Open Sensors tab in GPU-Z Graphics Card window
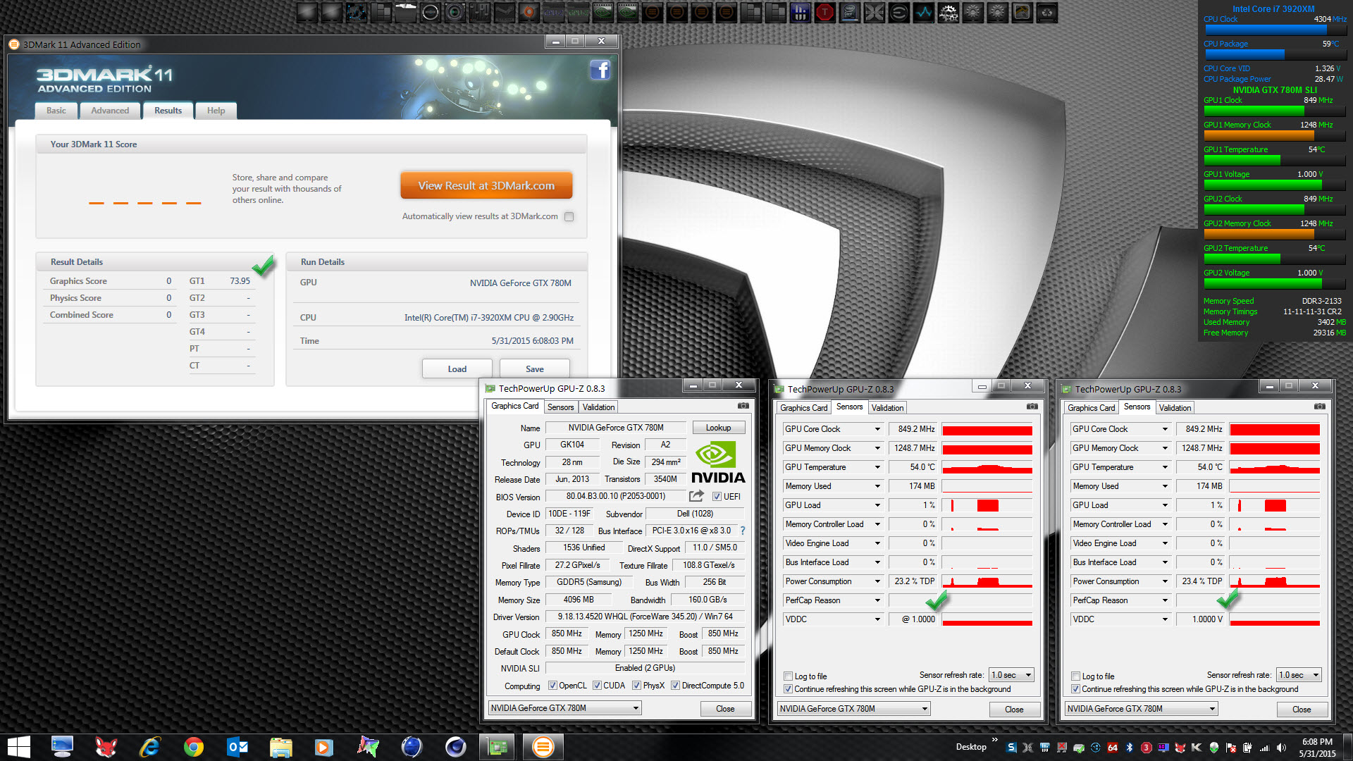Viewport: 1353px width, 761px height. (x=561, y=407)
